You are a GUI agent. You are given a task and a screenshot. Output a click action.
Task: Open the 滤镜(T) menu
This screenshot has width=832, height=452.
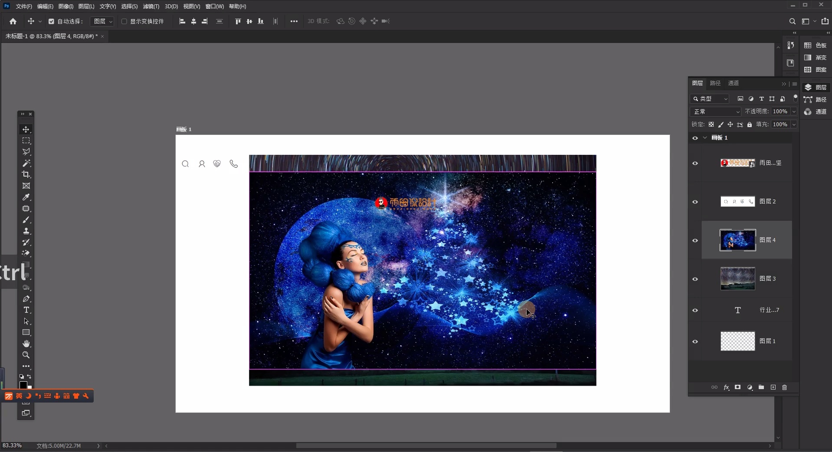tap(151, 7)
